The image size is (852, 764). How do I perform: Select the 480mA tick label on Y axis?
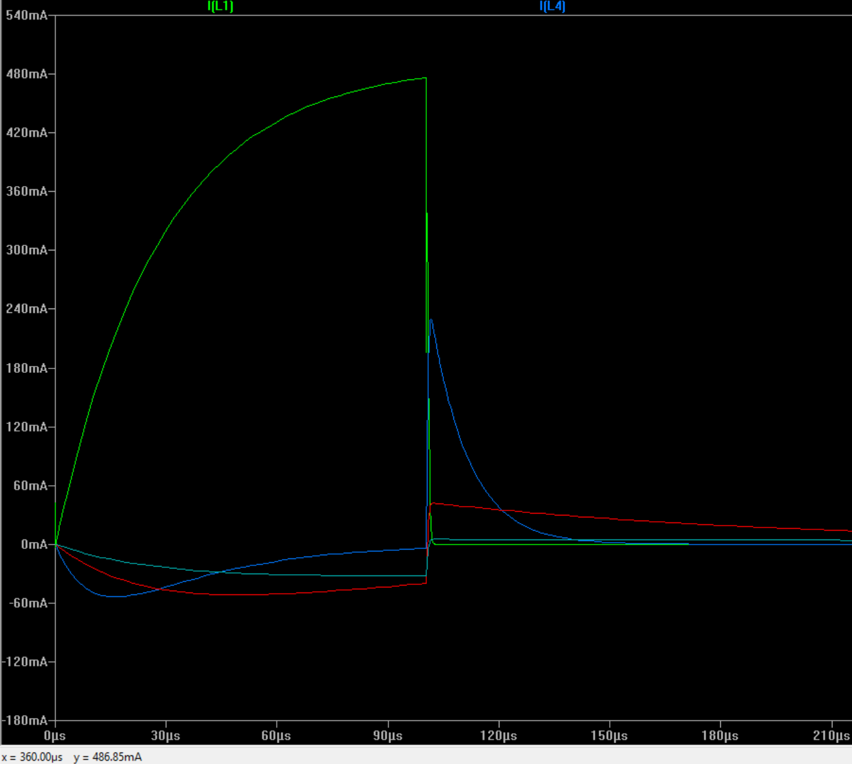tap(26, 74)
